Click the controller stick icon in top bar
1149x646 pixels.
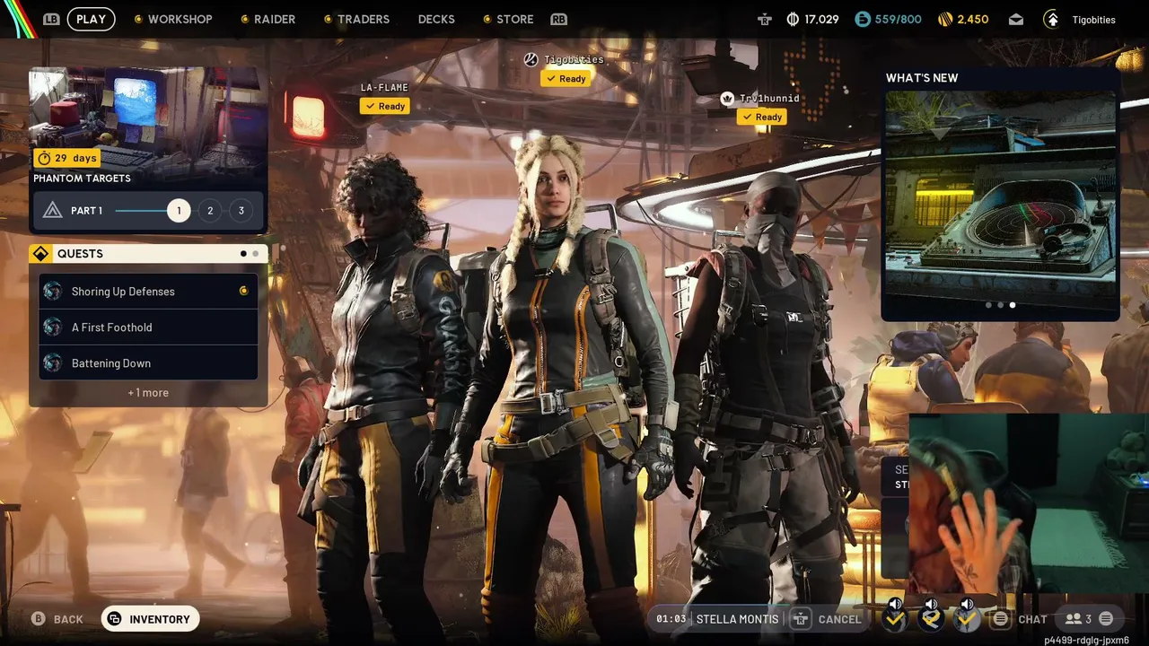(765, 19)
